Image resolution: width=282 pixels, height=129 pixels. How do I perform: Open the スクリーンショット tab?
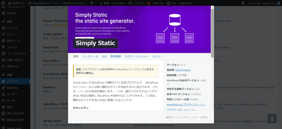pos(136,56)
